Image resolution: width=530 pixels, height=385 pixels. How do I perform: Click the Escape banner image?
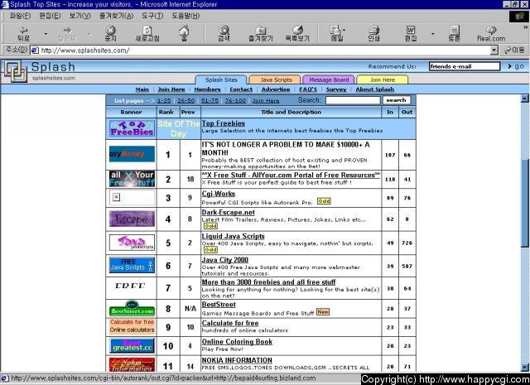132,219
